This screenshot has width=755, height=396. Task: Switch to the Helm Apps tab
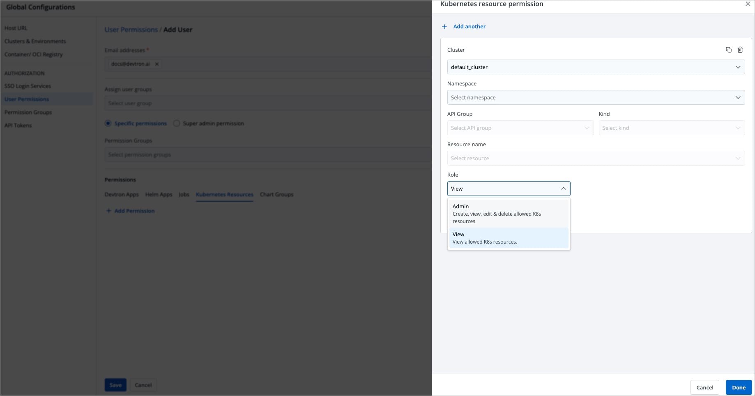159,194
